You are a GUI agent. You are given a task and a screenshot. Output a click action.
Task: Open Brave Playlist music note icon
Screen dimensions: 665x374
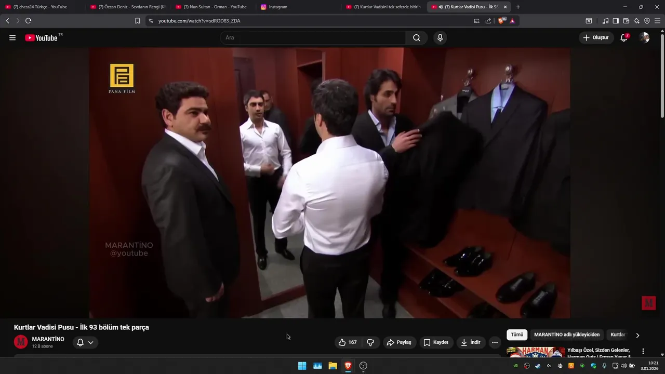click(x=605, y=21)
